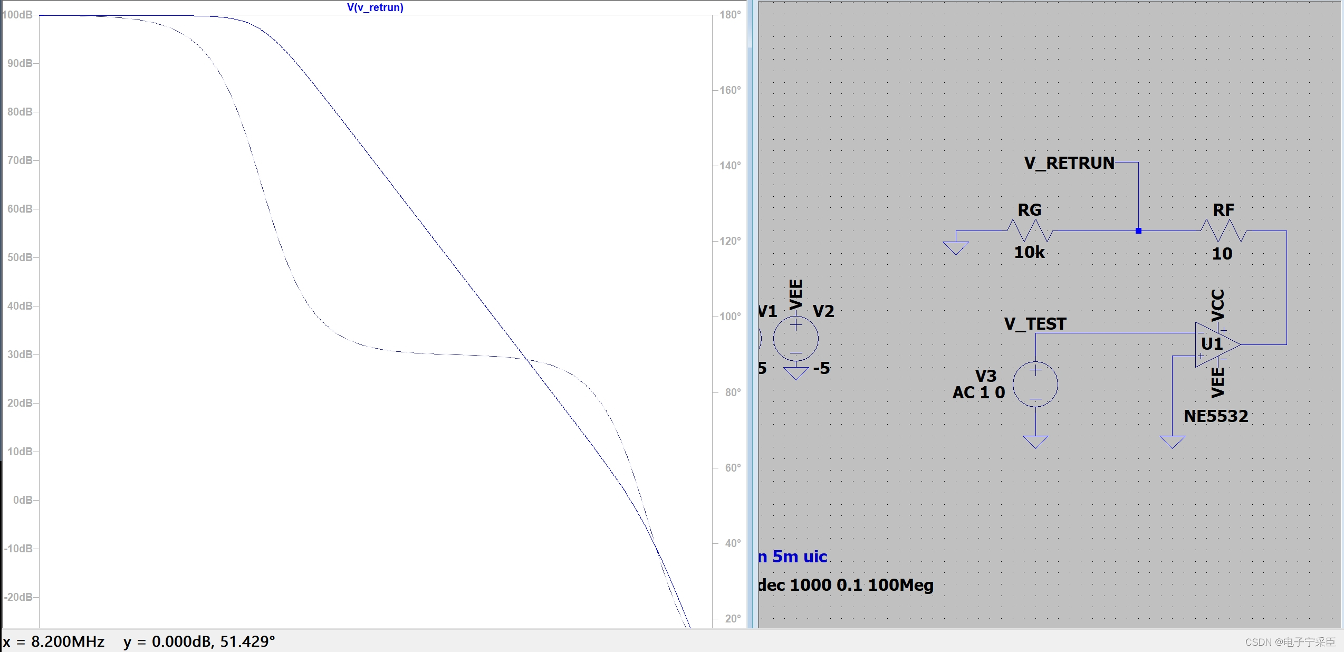Click the 0dB label on left axis

point(22,500)
